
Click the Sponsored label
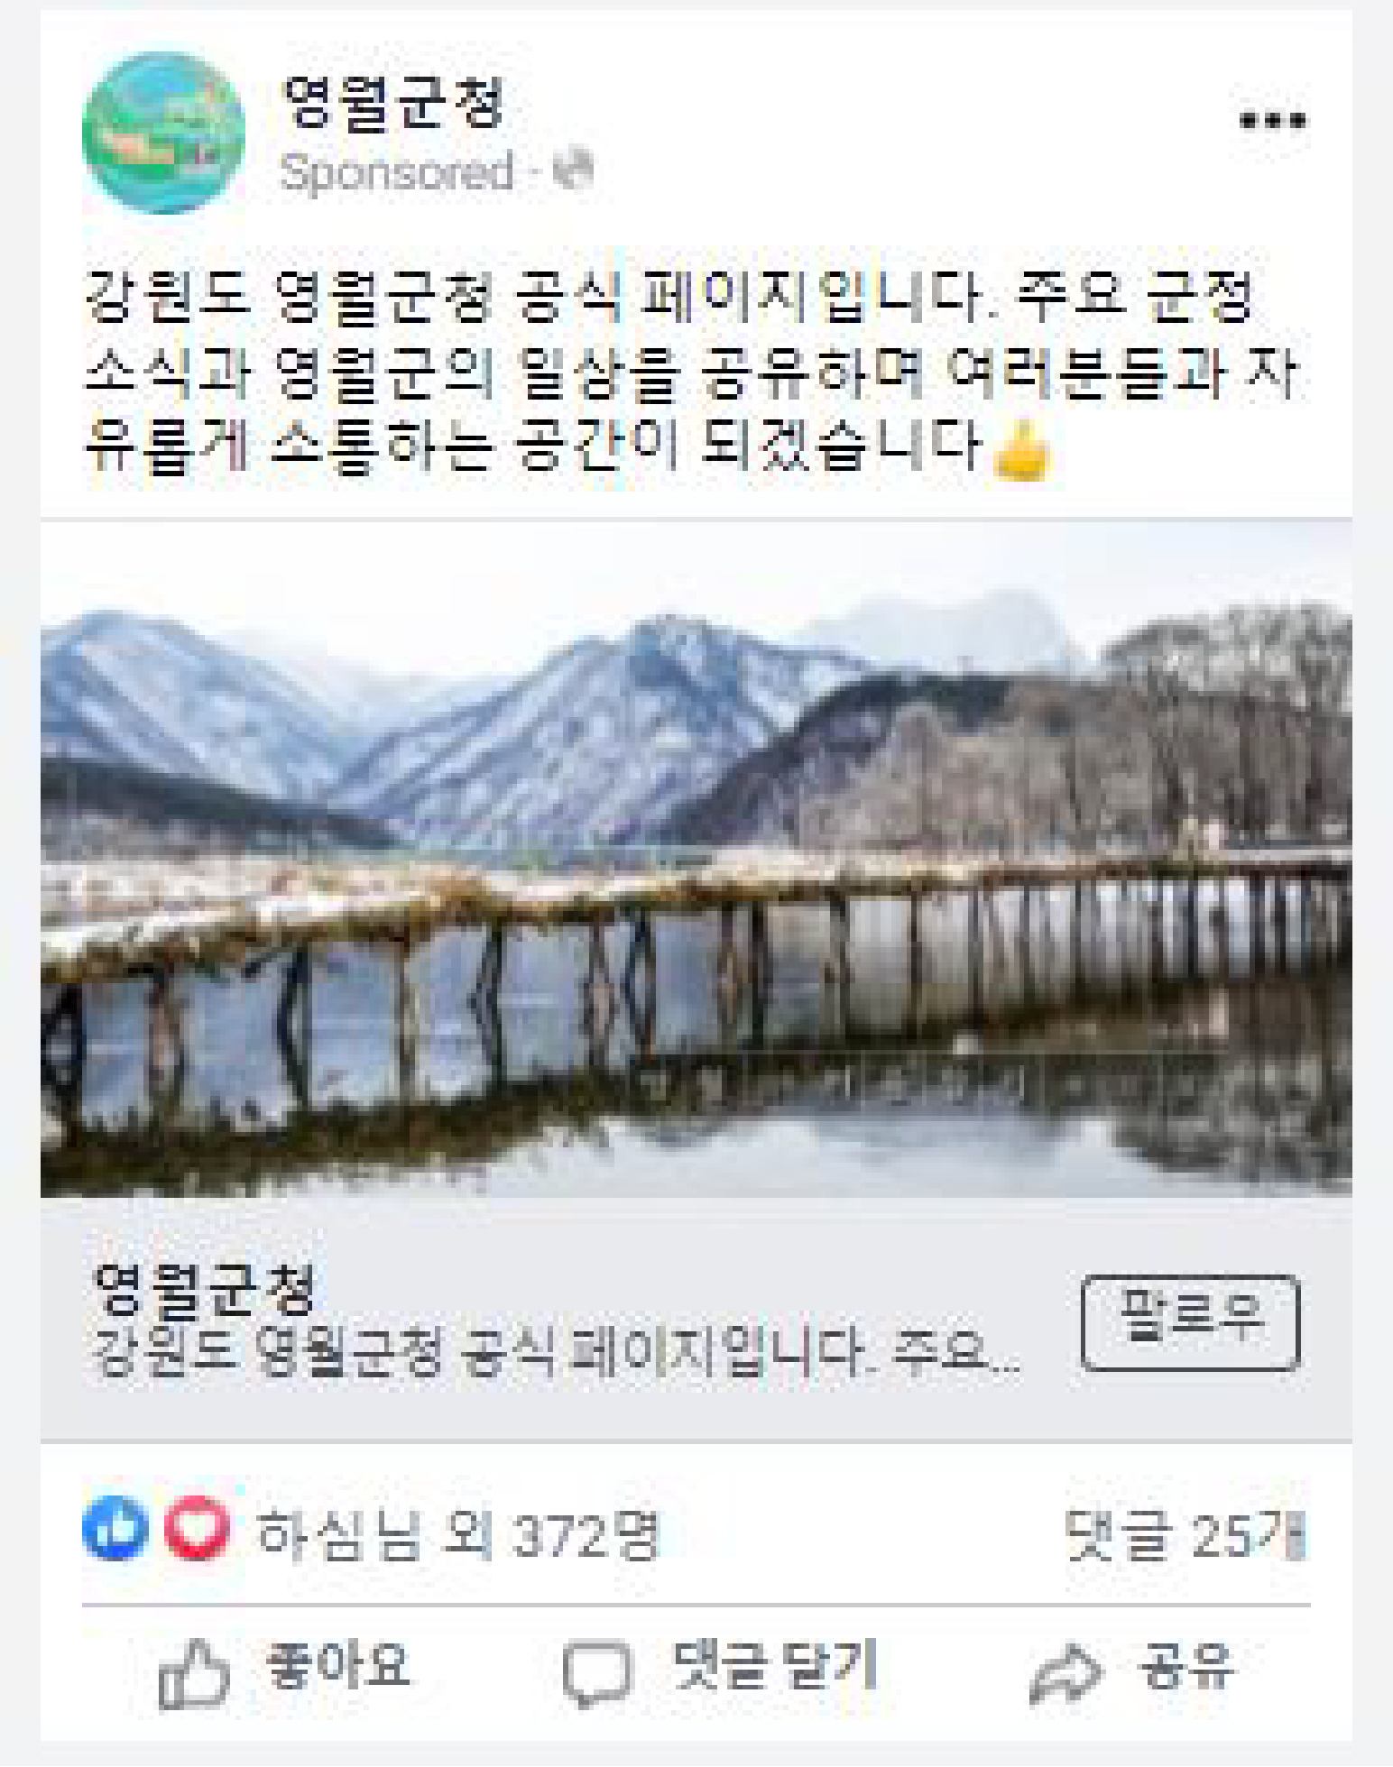click(x=397, y=171)
